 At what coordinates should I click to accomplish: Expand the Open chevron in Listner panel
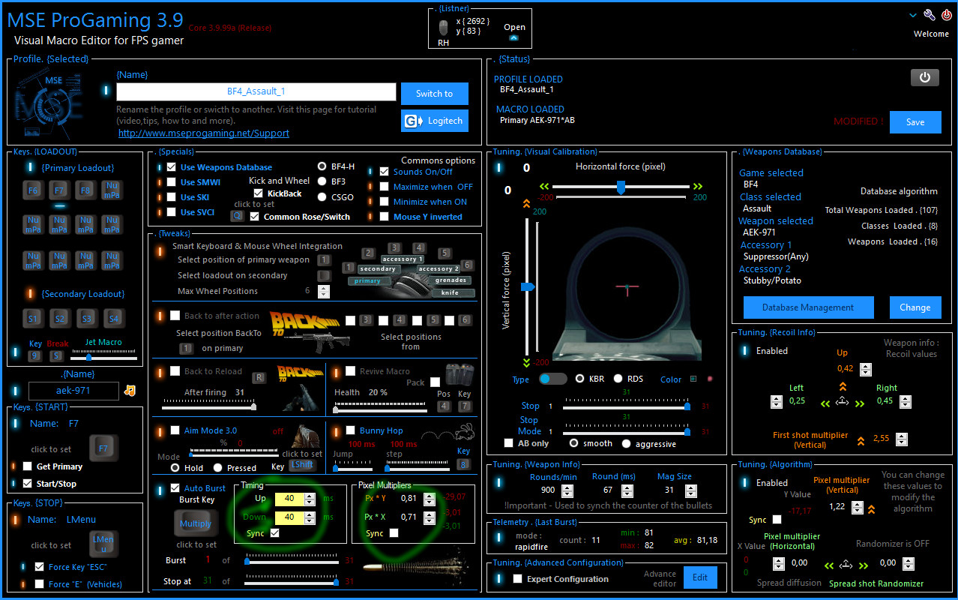click(x=513, y=37)
